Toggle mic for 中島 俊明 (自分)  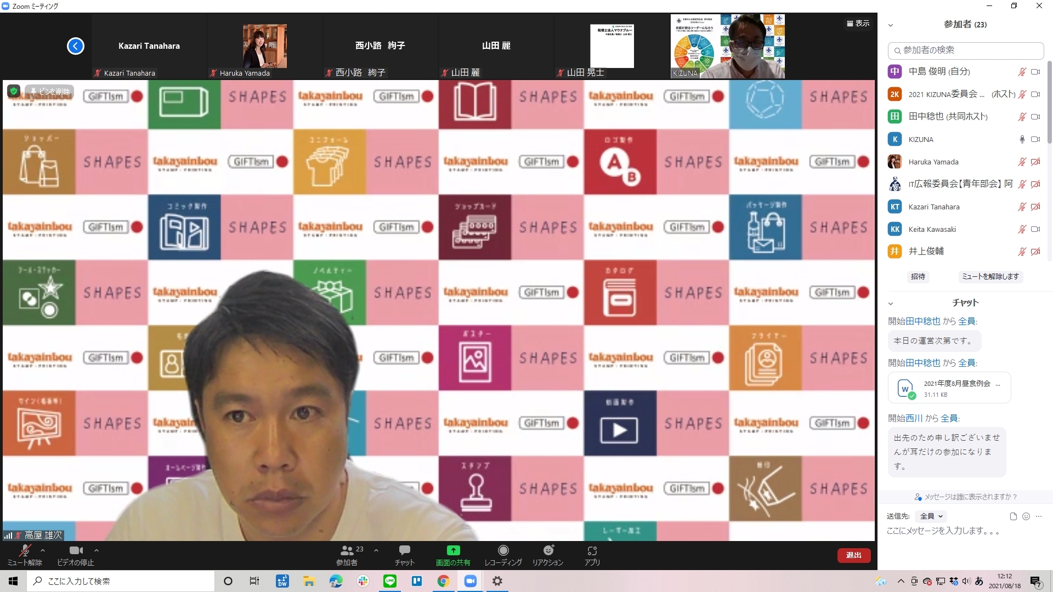click(1022, 72)
